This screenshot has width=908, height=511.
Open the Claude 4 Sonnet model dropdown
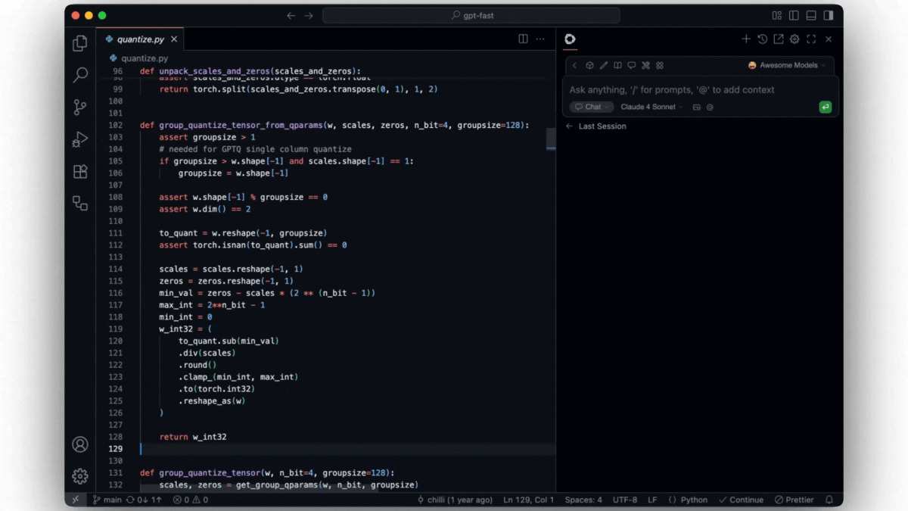[x=651, y=107]
